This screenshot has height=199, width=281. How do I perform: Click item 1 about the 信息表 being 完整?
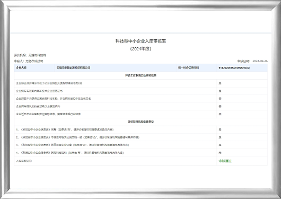[65, 129]
